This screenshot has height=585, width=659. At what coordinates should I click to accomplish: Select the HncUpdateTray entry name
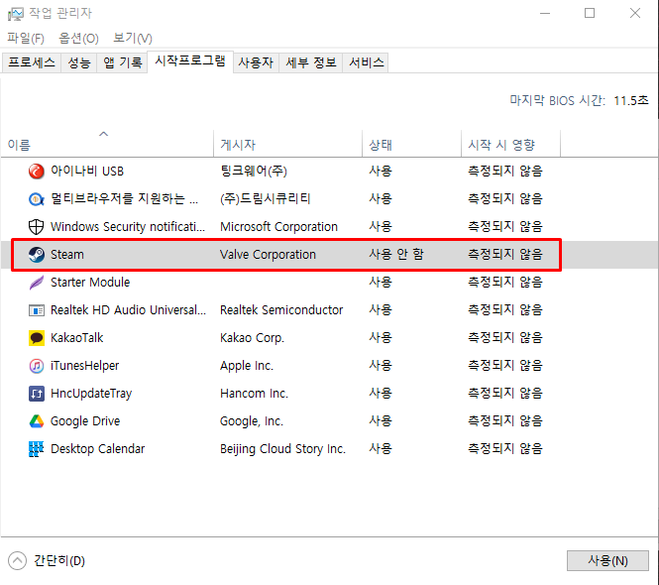91,394
